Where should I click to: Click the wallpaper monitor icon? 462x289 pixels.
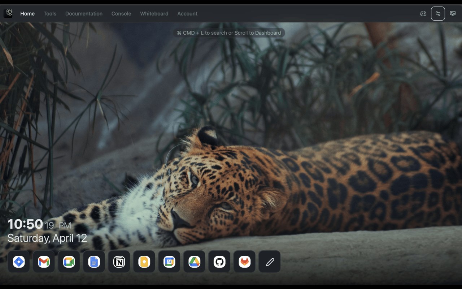tap(453, 14)
